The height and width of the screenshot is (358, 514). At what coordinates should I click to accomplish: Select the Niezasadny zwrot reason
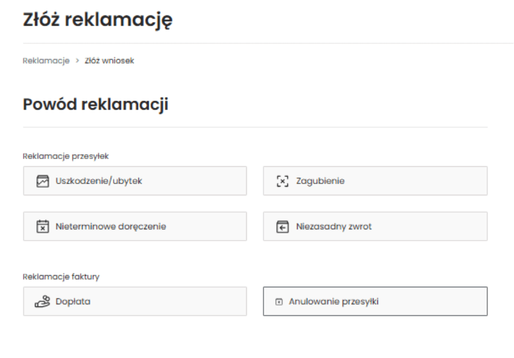click(375, 226)
